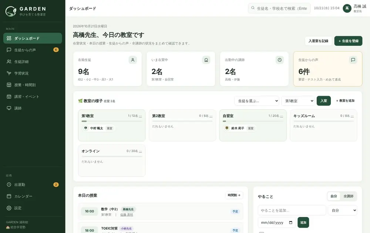The width and height of the screenshot is (370, 233).
Task: Click the 6件 voices count
Action: coord(304,71)
